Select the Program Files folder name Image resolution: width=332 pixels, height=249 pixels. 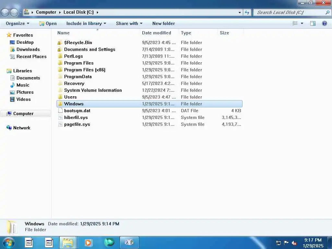[79, 63]
